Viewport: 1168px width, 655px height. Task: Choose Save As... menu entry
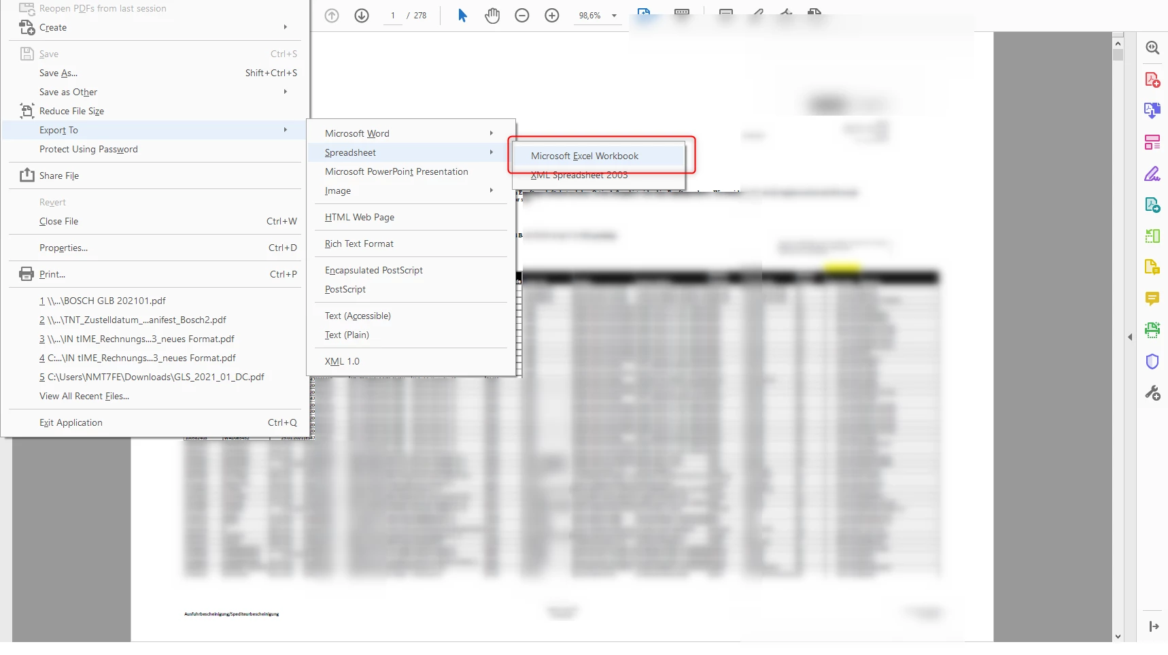[x=155, y=73]
